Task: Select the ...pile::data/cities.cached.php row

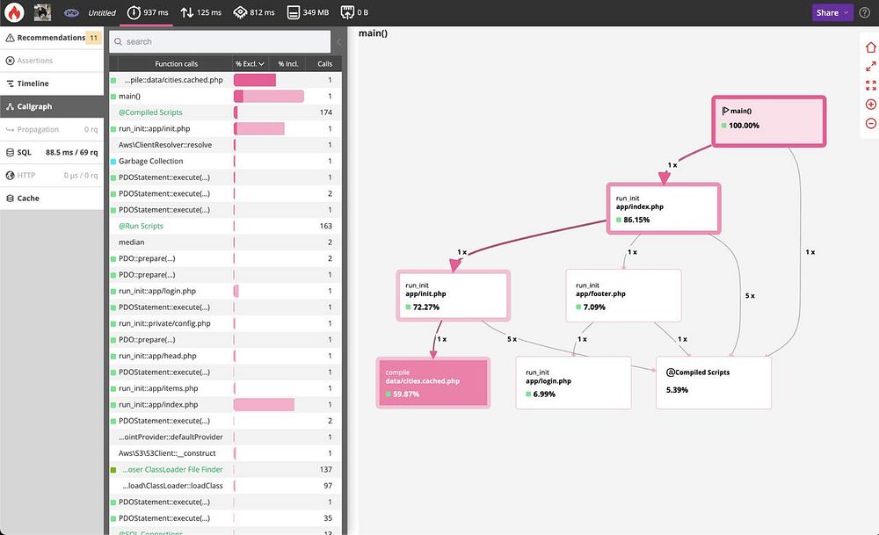Action: (x=225, y=80)
